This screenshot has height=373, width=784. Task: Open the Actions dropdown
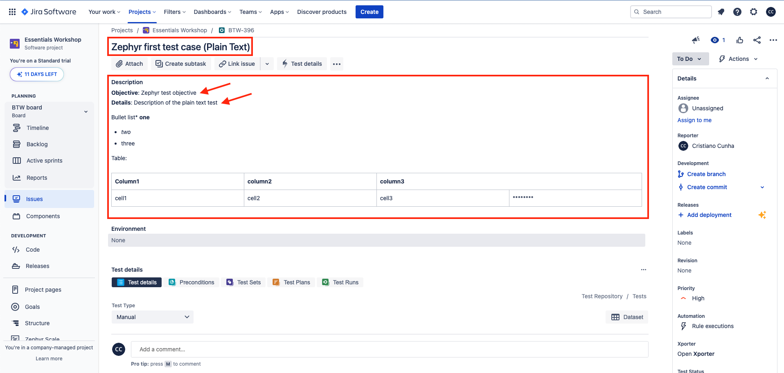pyautogui.click(x=739, y=59)
